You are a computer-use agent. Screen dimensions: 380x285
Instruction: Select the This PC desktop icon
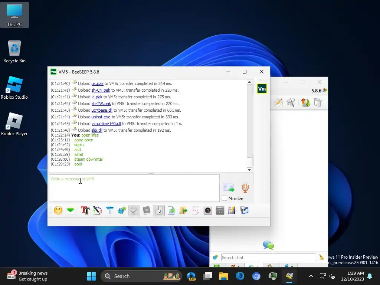coord(14,15)
